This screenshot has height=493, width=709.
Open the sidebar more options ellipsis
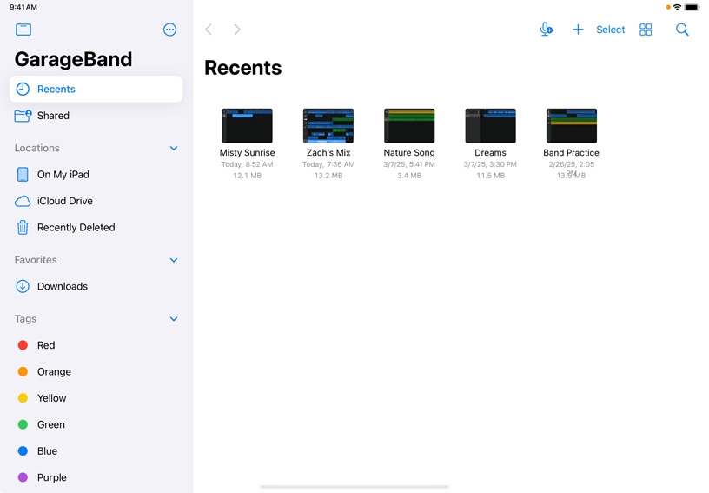(x=169, y=30)
